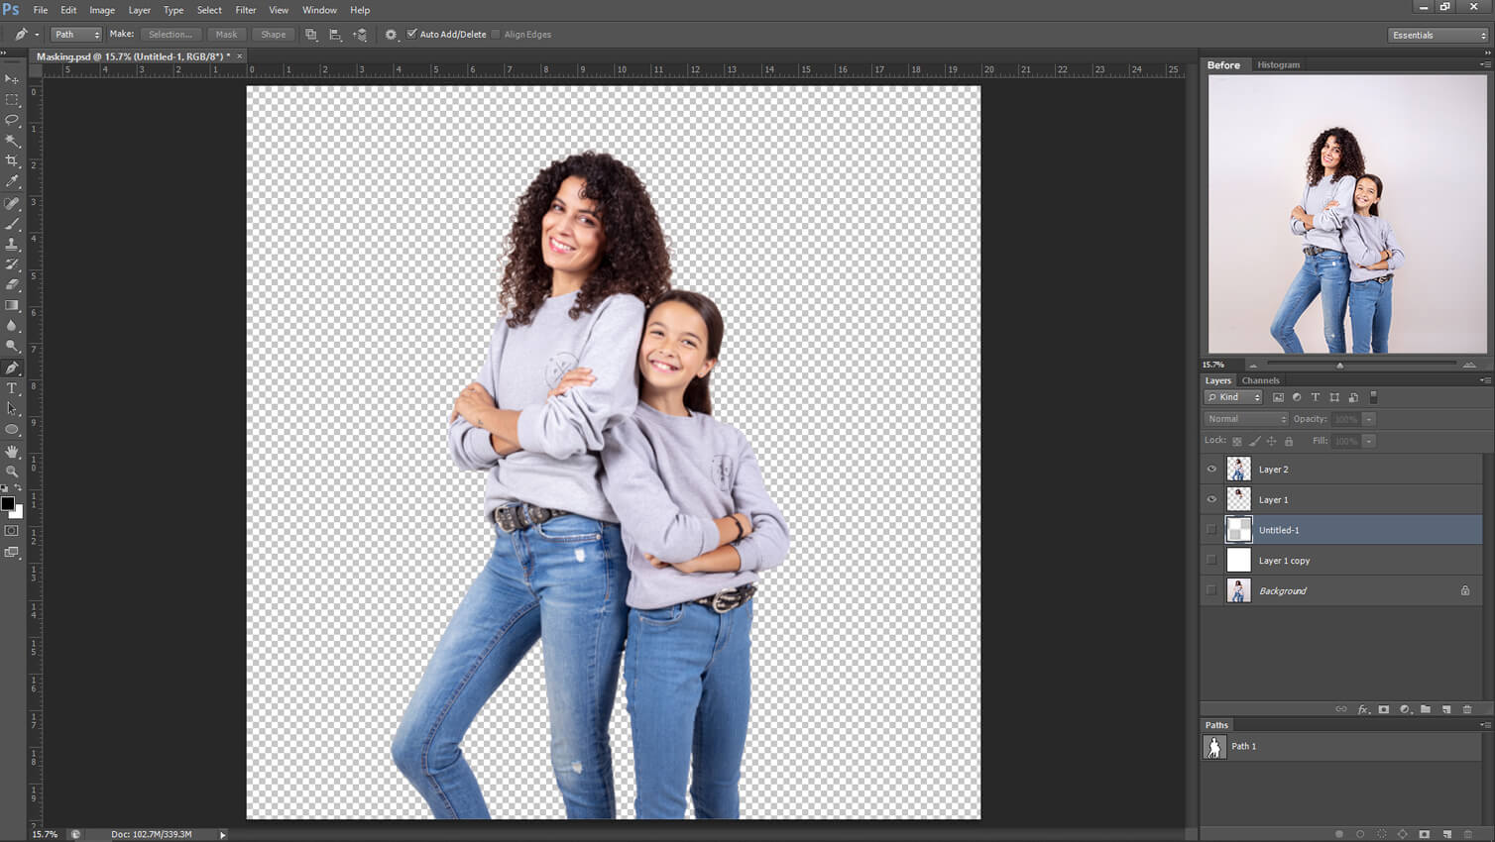1495x842 pixels.
Task: Create new layer group folder
Action: pyautogui.click(x=1426, y=709)
